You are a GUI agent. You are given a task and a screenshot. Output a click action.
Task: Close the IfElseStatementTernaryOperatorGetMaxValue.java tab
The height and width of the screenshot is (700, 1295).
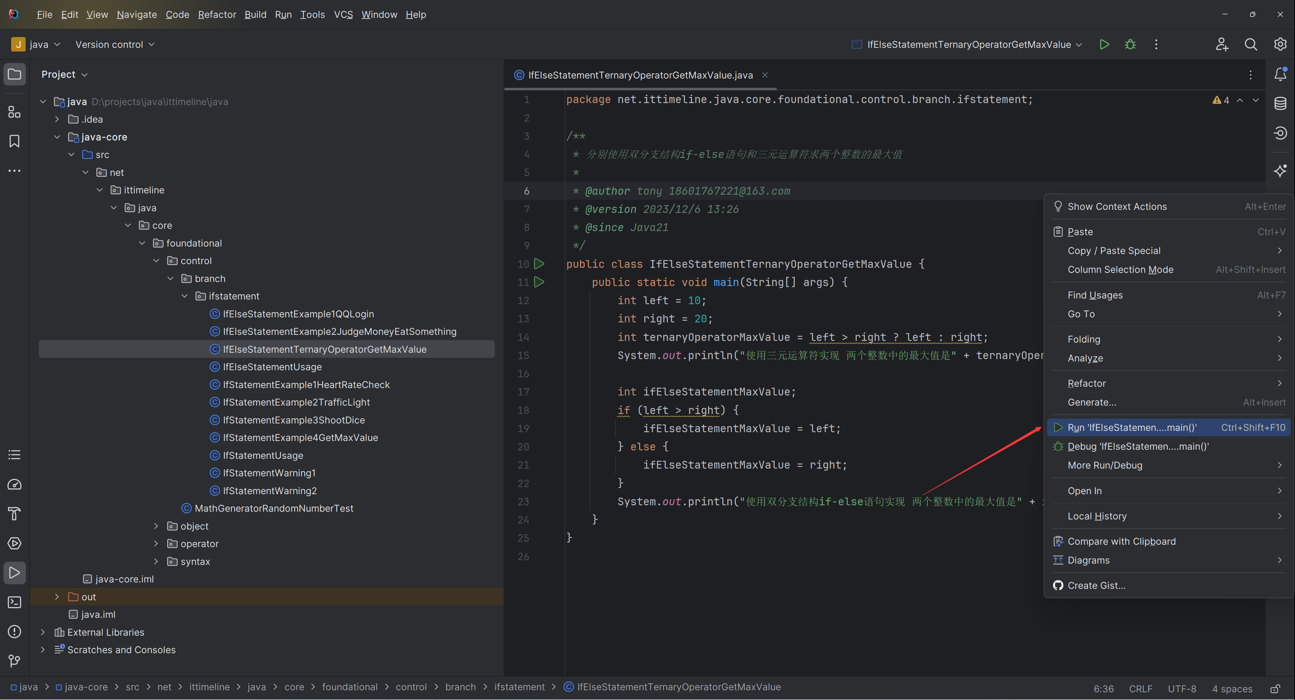point(765,75)
